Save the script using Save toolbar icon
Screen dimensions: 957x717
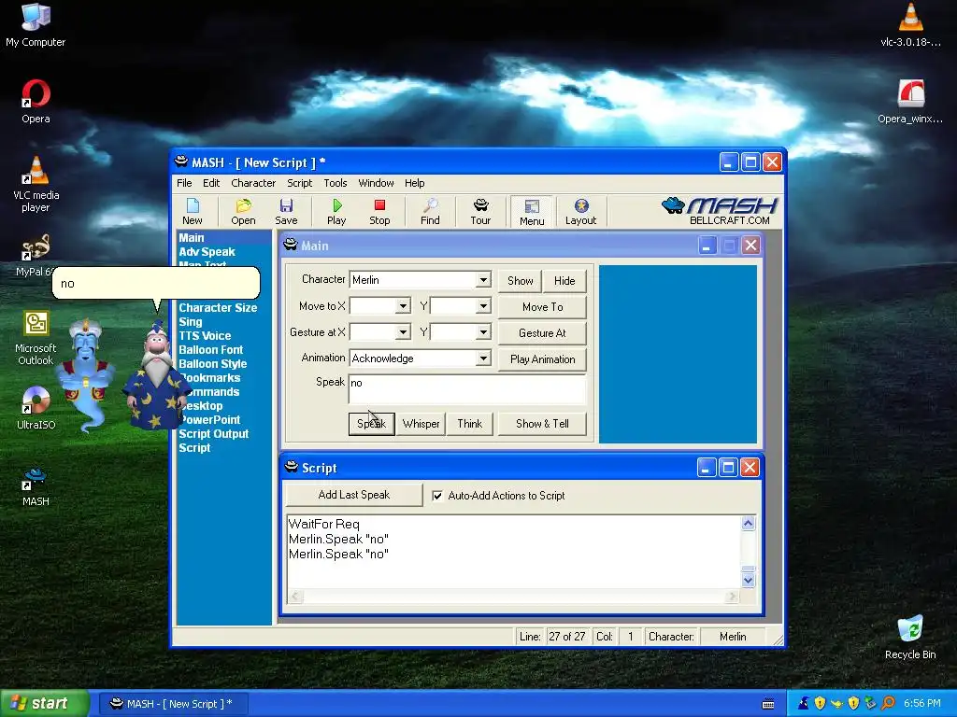(x=286, y=212)
